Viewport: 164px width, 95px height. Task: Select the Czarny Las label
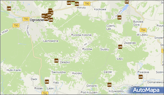coord(111,27)
